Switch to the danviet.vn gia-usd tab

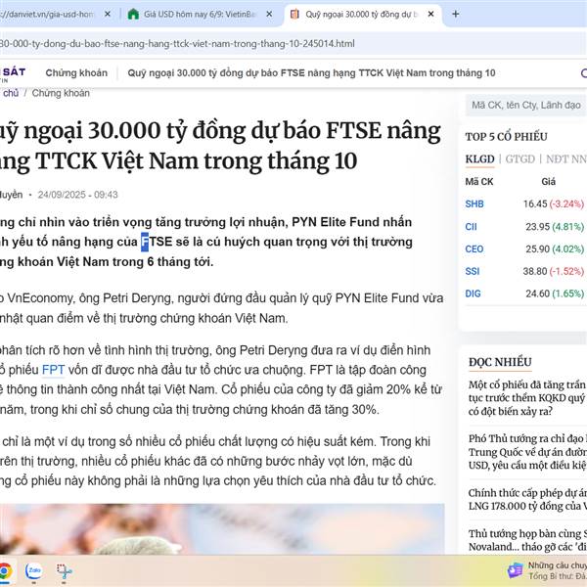[x=56, y=15]
